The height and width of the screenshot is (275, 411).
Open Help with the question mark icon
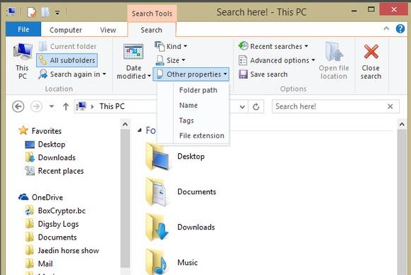pyautogui.click(x=400, y=29)
